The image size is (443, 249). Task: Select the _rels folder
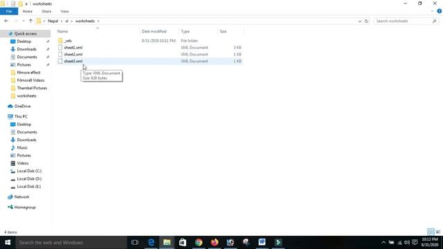[68, 41]
